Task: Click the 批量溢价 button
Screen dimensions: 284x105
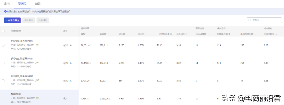Action: (x=28, y=20)
